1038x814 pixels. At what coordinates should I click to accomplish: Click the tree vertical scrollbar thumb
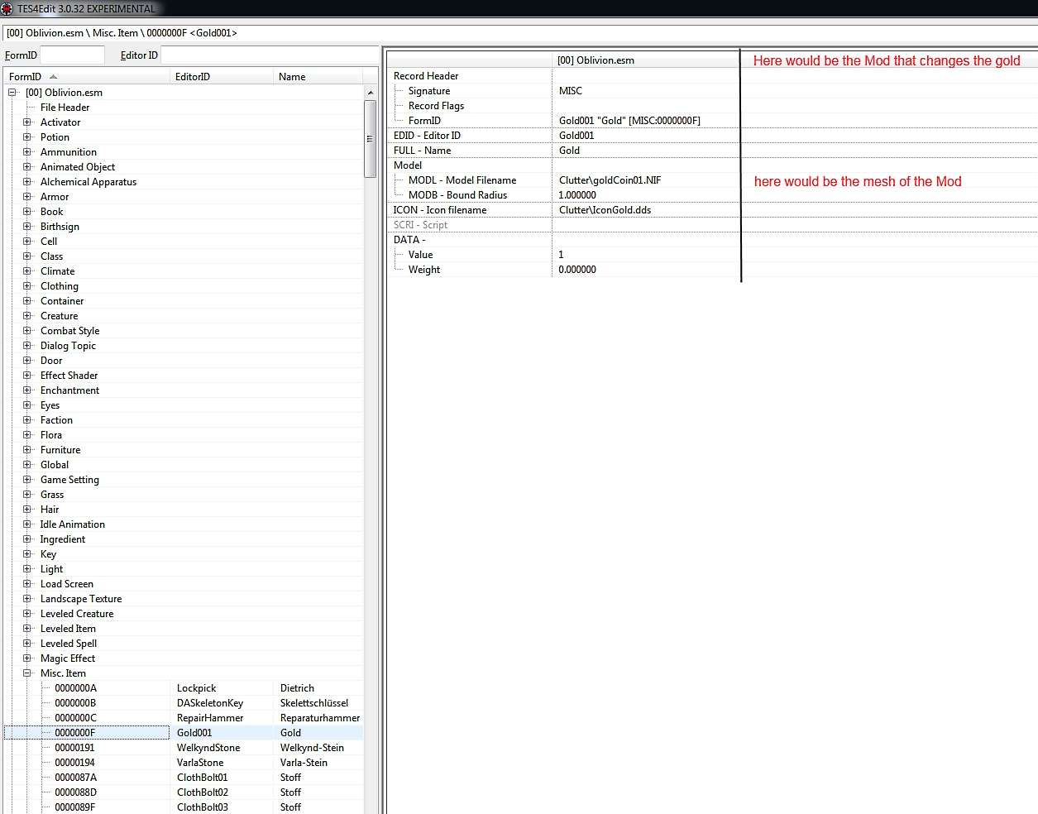click(370, 138)
